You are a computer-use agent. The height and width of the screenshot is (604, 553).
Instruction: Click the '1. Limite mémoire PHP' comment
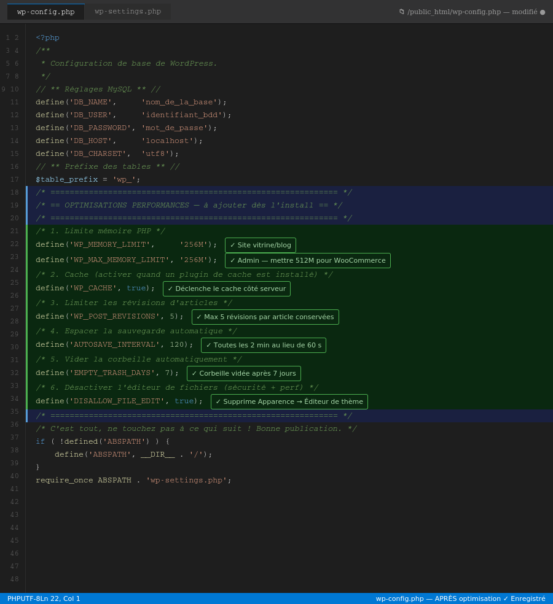(x=100, y=231)
